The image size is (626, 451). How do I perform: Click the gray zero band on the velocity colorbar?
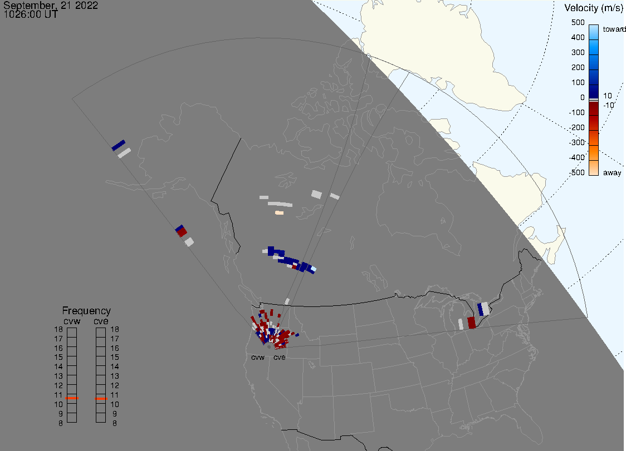click(594, 100)
